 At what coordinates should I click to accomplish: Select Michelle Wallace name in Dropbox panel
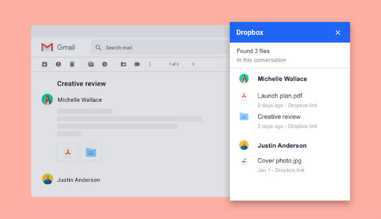point(282,79)
